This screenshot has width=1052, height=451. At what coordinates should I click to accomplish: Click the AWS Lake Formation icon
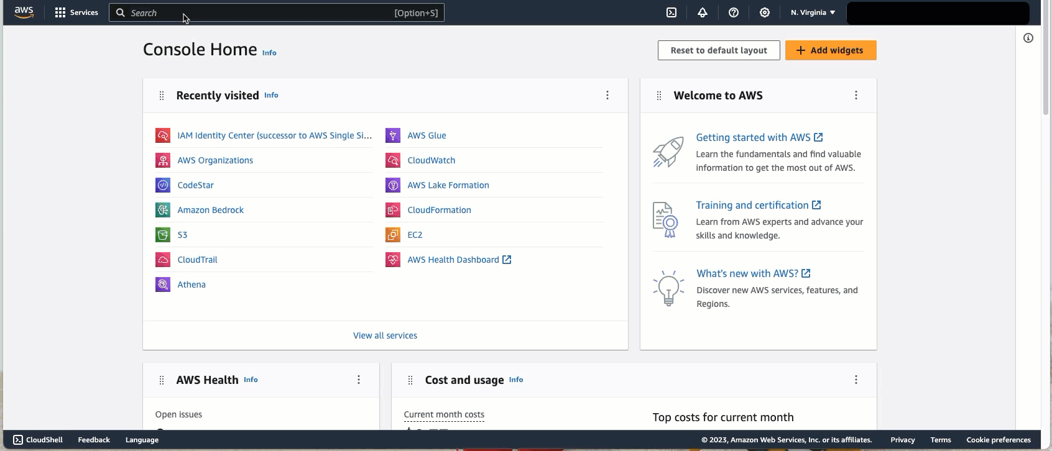(x=393, y=185)
